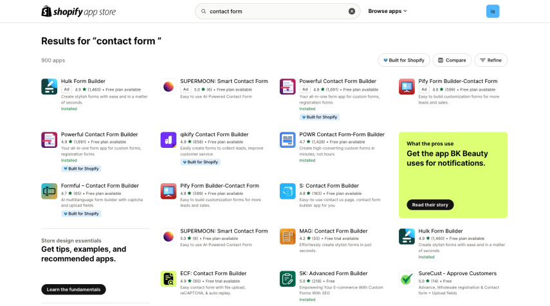550x306 pixels.
Task: Click the 'Get the app BK Beauty uses' banner heading
Action: (x=447, y=158)
